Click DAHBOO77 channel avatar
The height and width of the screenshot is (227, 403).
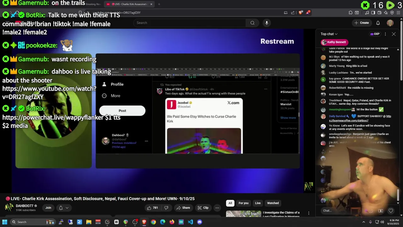pos(9,207)
